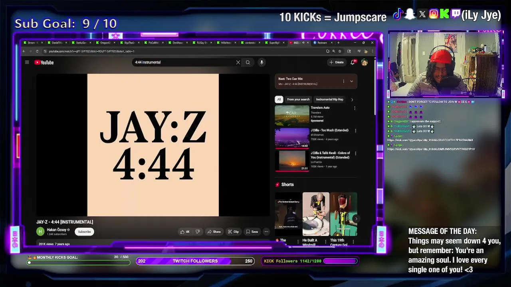Image resolution: width=511 pixels, height=287 pixels.
Task: Show more filter chips with the arrow
Action: [x=352, y=99]
